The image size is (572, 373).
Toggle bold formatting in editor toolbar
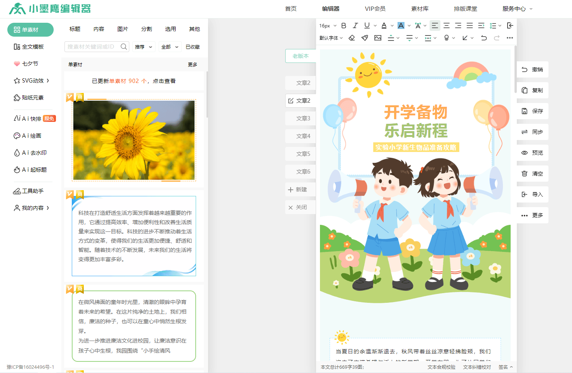point(344,26)
